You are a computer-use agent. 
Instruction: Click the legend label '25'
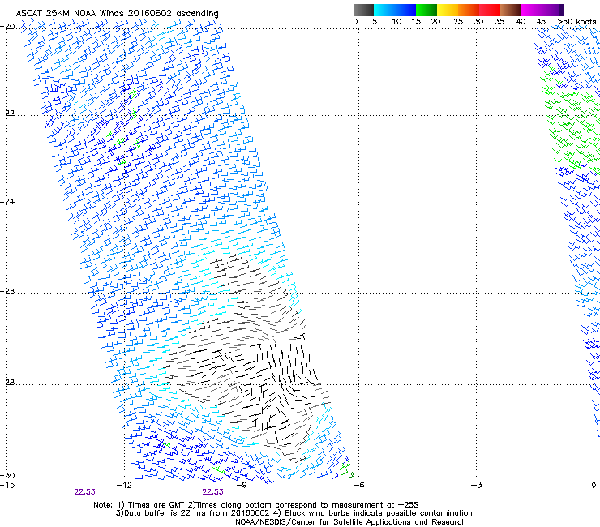coord(458,22)
